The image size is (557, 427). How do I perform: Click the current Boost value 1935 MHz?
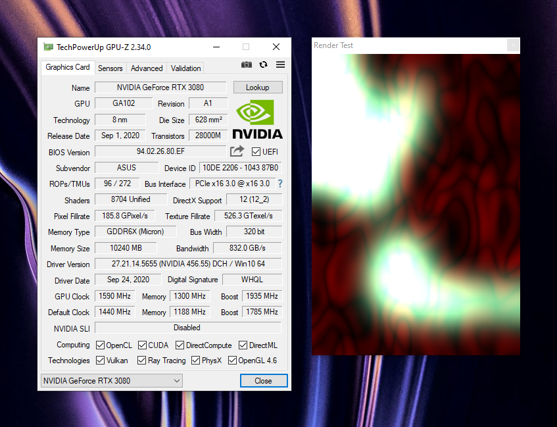pos(262,296)
